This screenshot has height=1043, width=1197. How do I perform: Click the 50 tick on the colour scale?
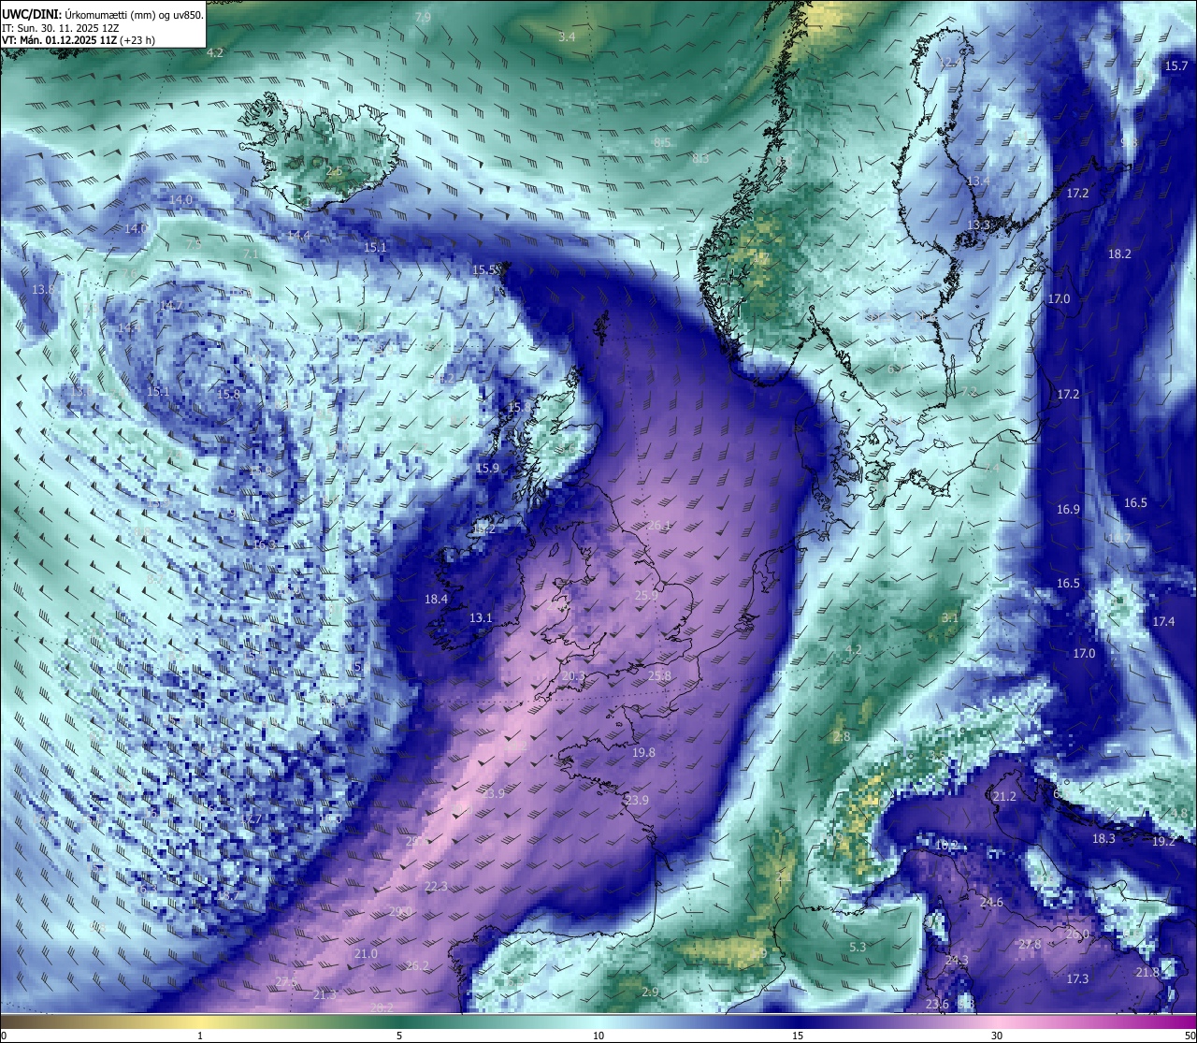point(1189,1035)
